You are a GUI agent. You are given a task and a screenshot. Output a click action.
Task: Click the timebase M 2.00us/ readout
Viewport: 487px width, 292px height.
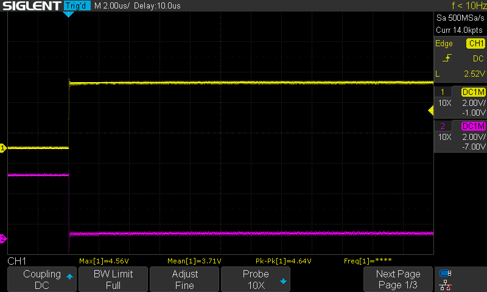pyautogui.click(x=112, y=5)
